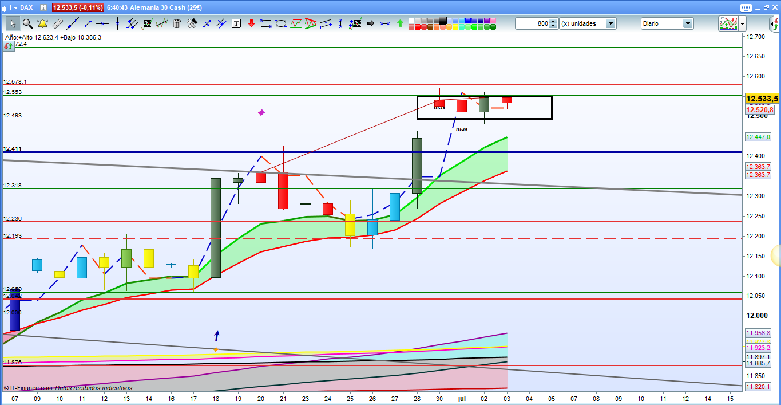Select the ruler measuring tool
The height and width of the screenshot is (405, 781).
click(x=58, y=23)
